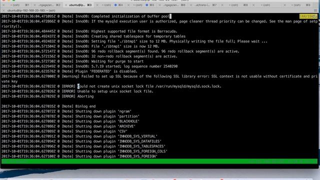Click "Shutting down plugin 'INNODB_SYS_VIRTUAL'" line
Screen dimensions: 320x180
79,136
